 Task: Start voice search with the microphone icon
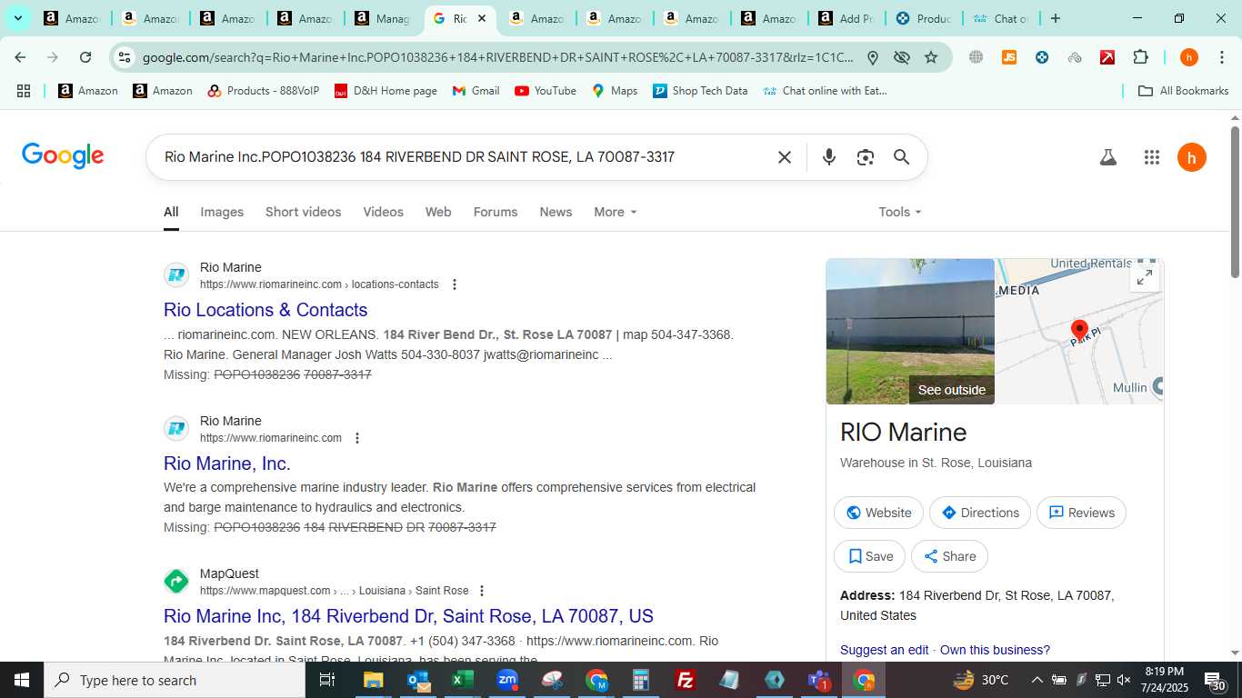pyautogui.click(x=828, y=157)
